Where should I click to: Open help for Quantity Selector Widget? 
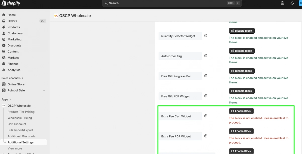(206, 36)
